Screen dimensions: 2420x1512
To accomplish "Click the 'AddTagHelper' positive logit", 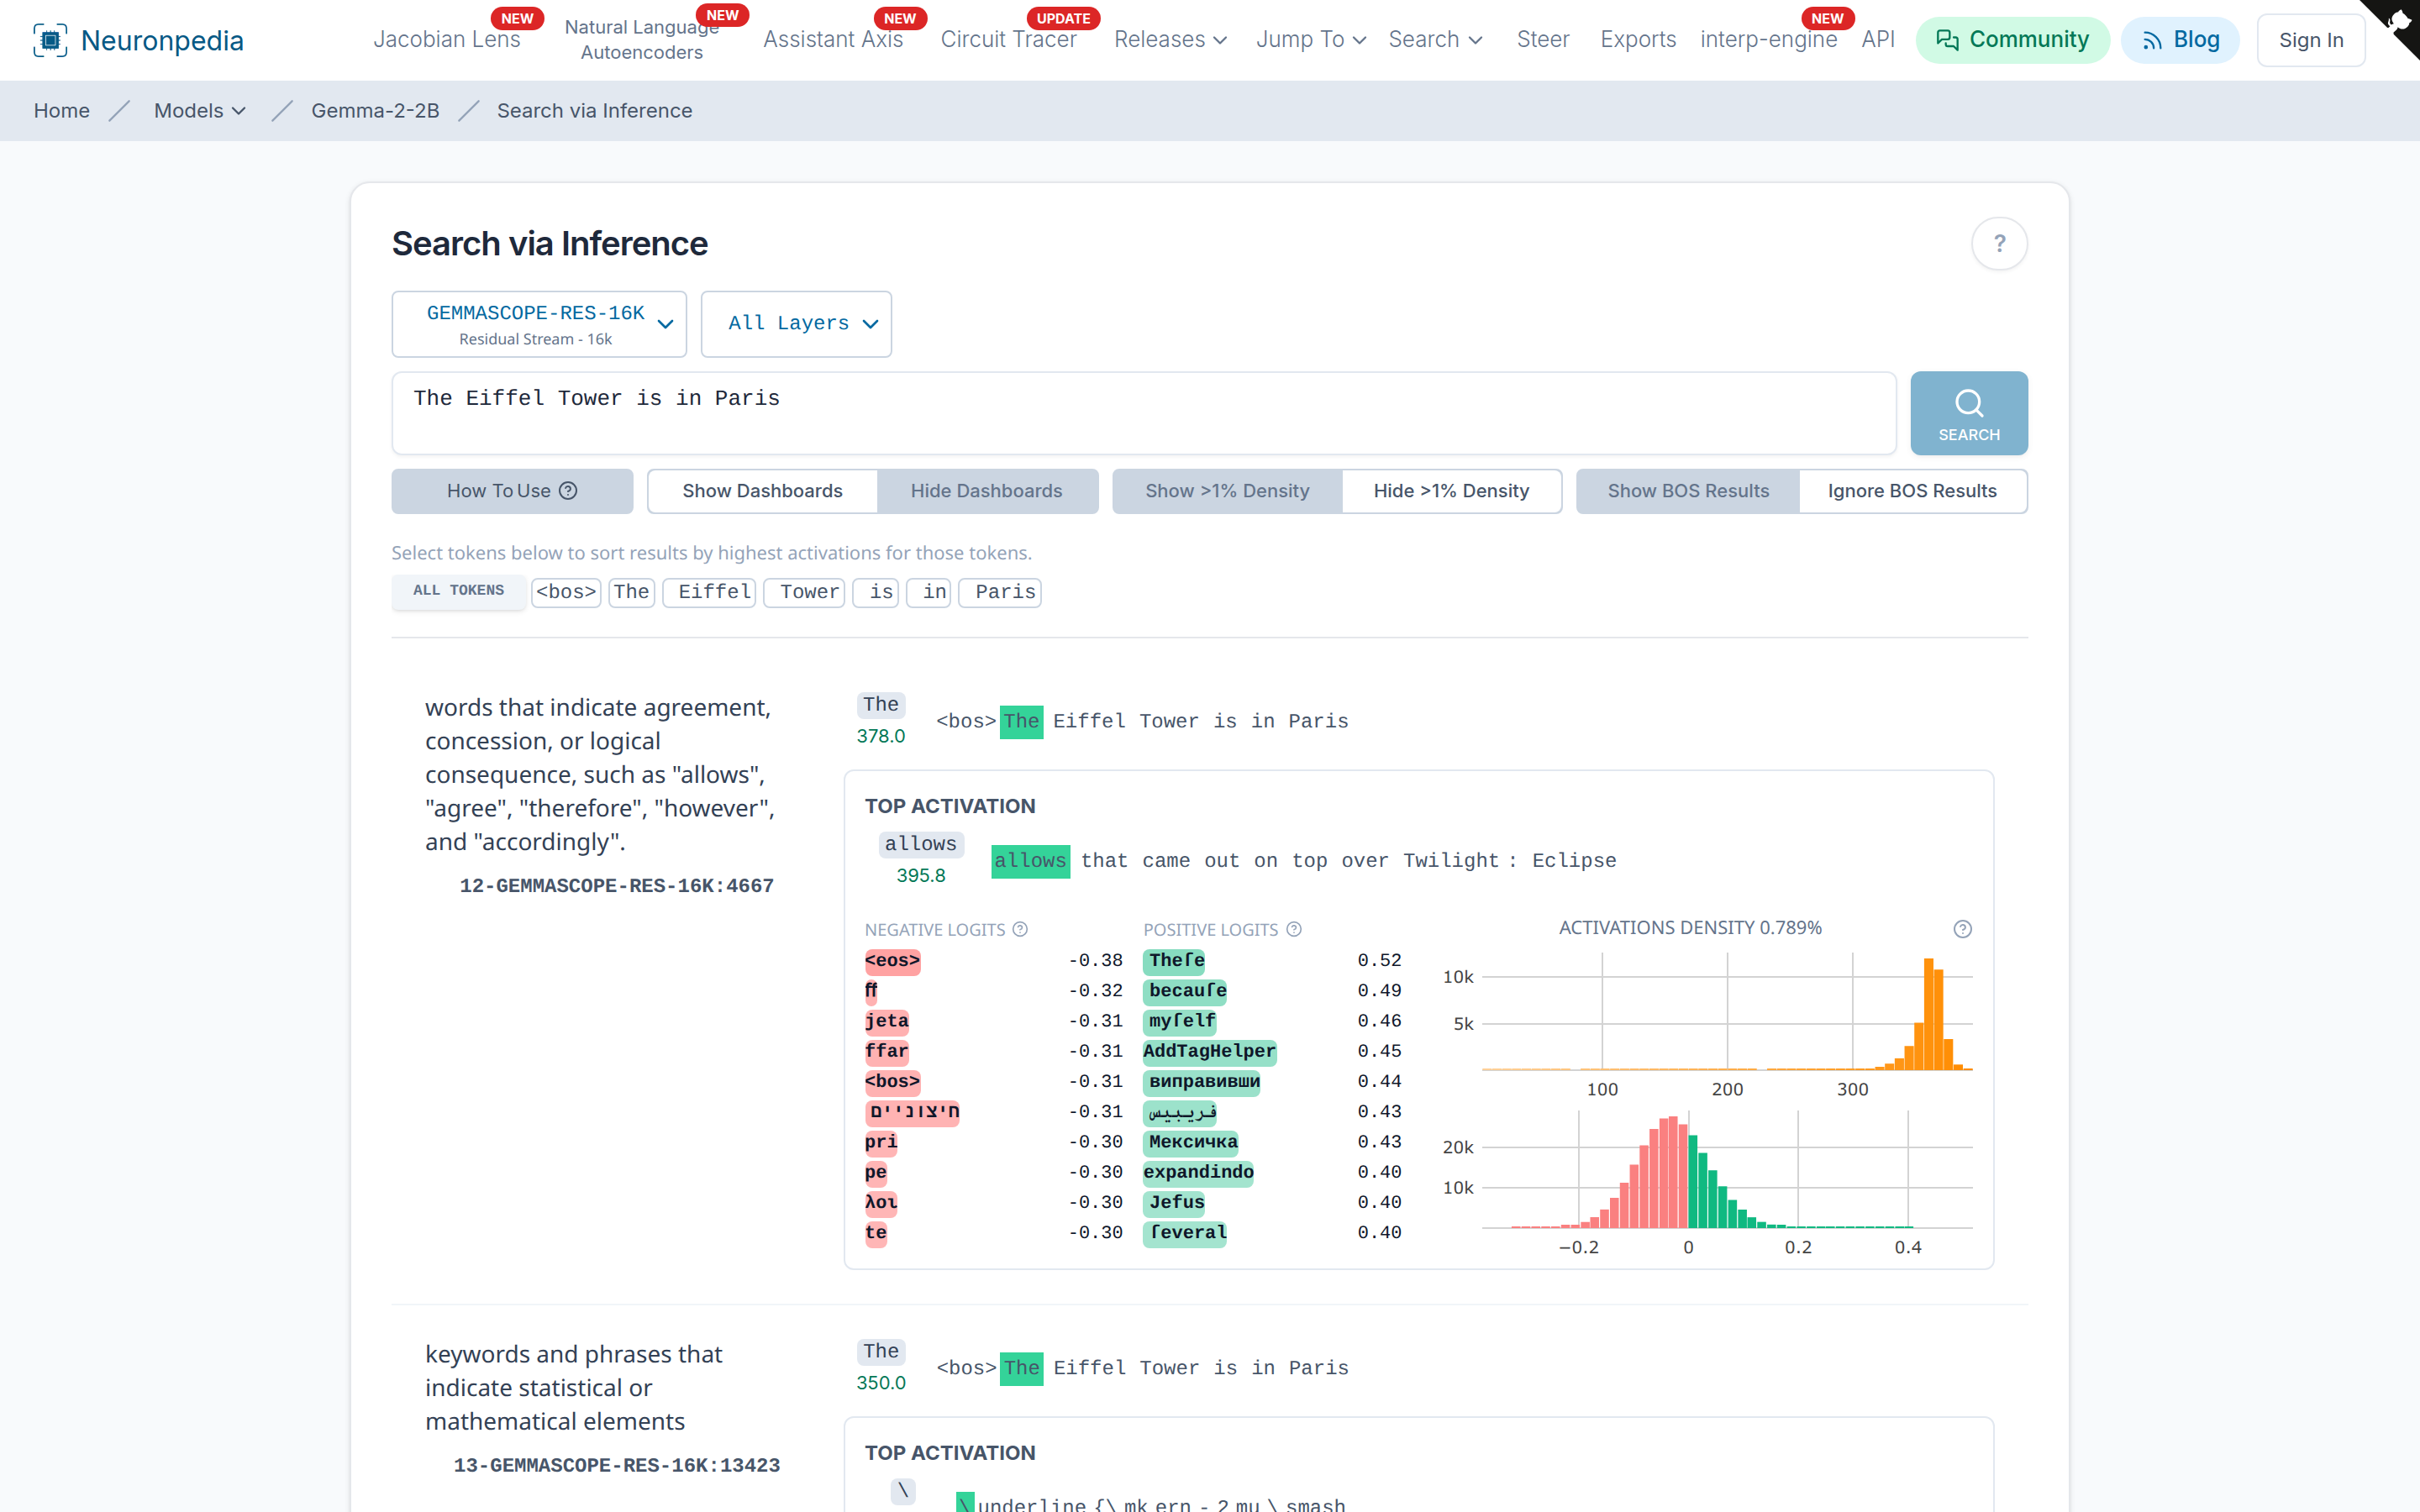I will [x=1209, y=1051].
